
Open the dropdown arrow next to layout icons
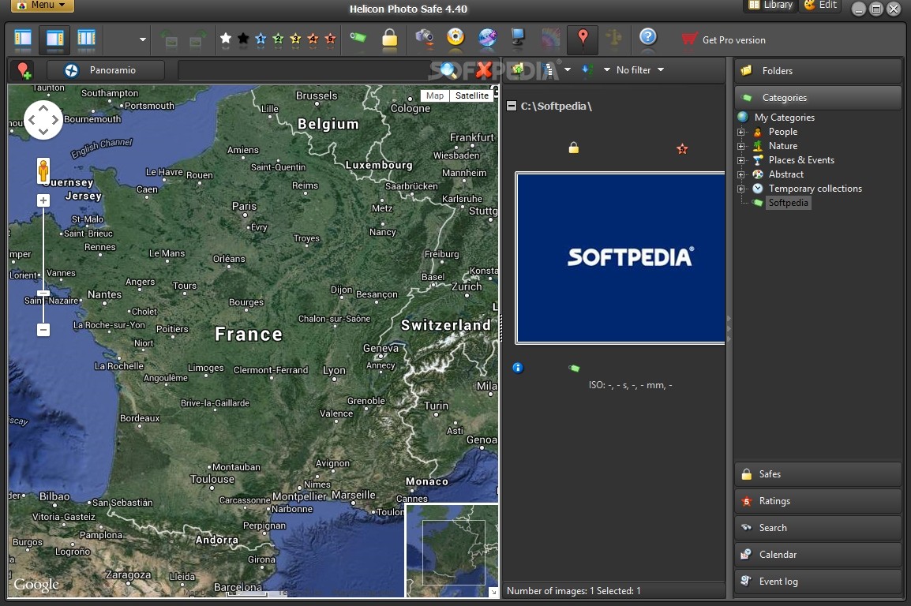click(x=142, y=40)
